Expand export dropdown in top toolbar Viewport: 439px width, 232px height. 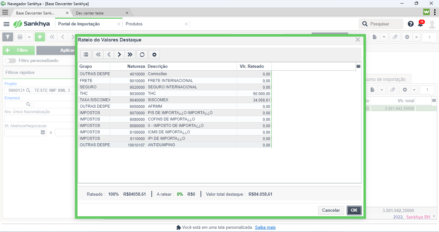coord(384,37)
